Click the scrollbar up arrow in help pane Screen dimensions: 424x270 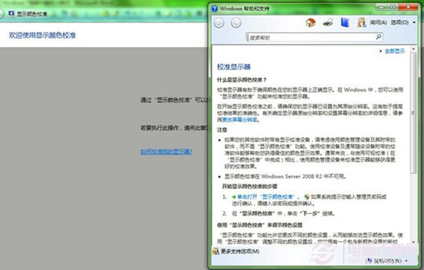[x=413, y=49]
